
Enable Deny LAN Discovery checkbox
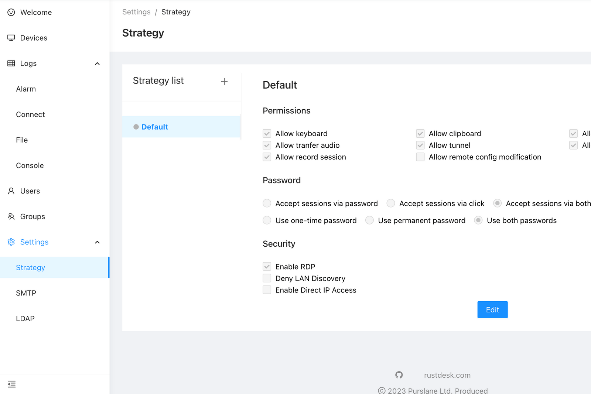[x=267, y=278]
